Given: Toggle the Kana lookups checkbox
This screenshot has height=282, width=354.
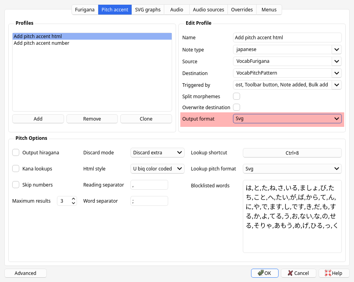Looking at the screenshot, I should pyautogui.click(x=16, y=168).
